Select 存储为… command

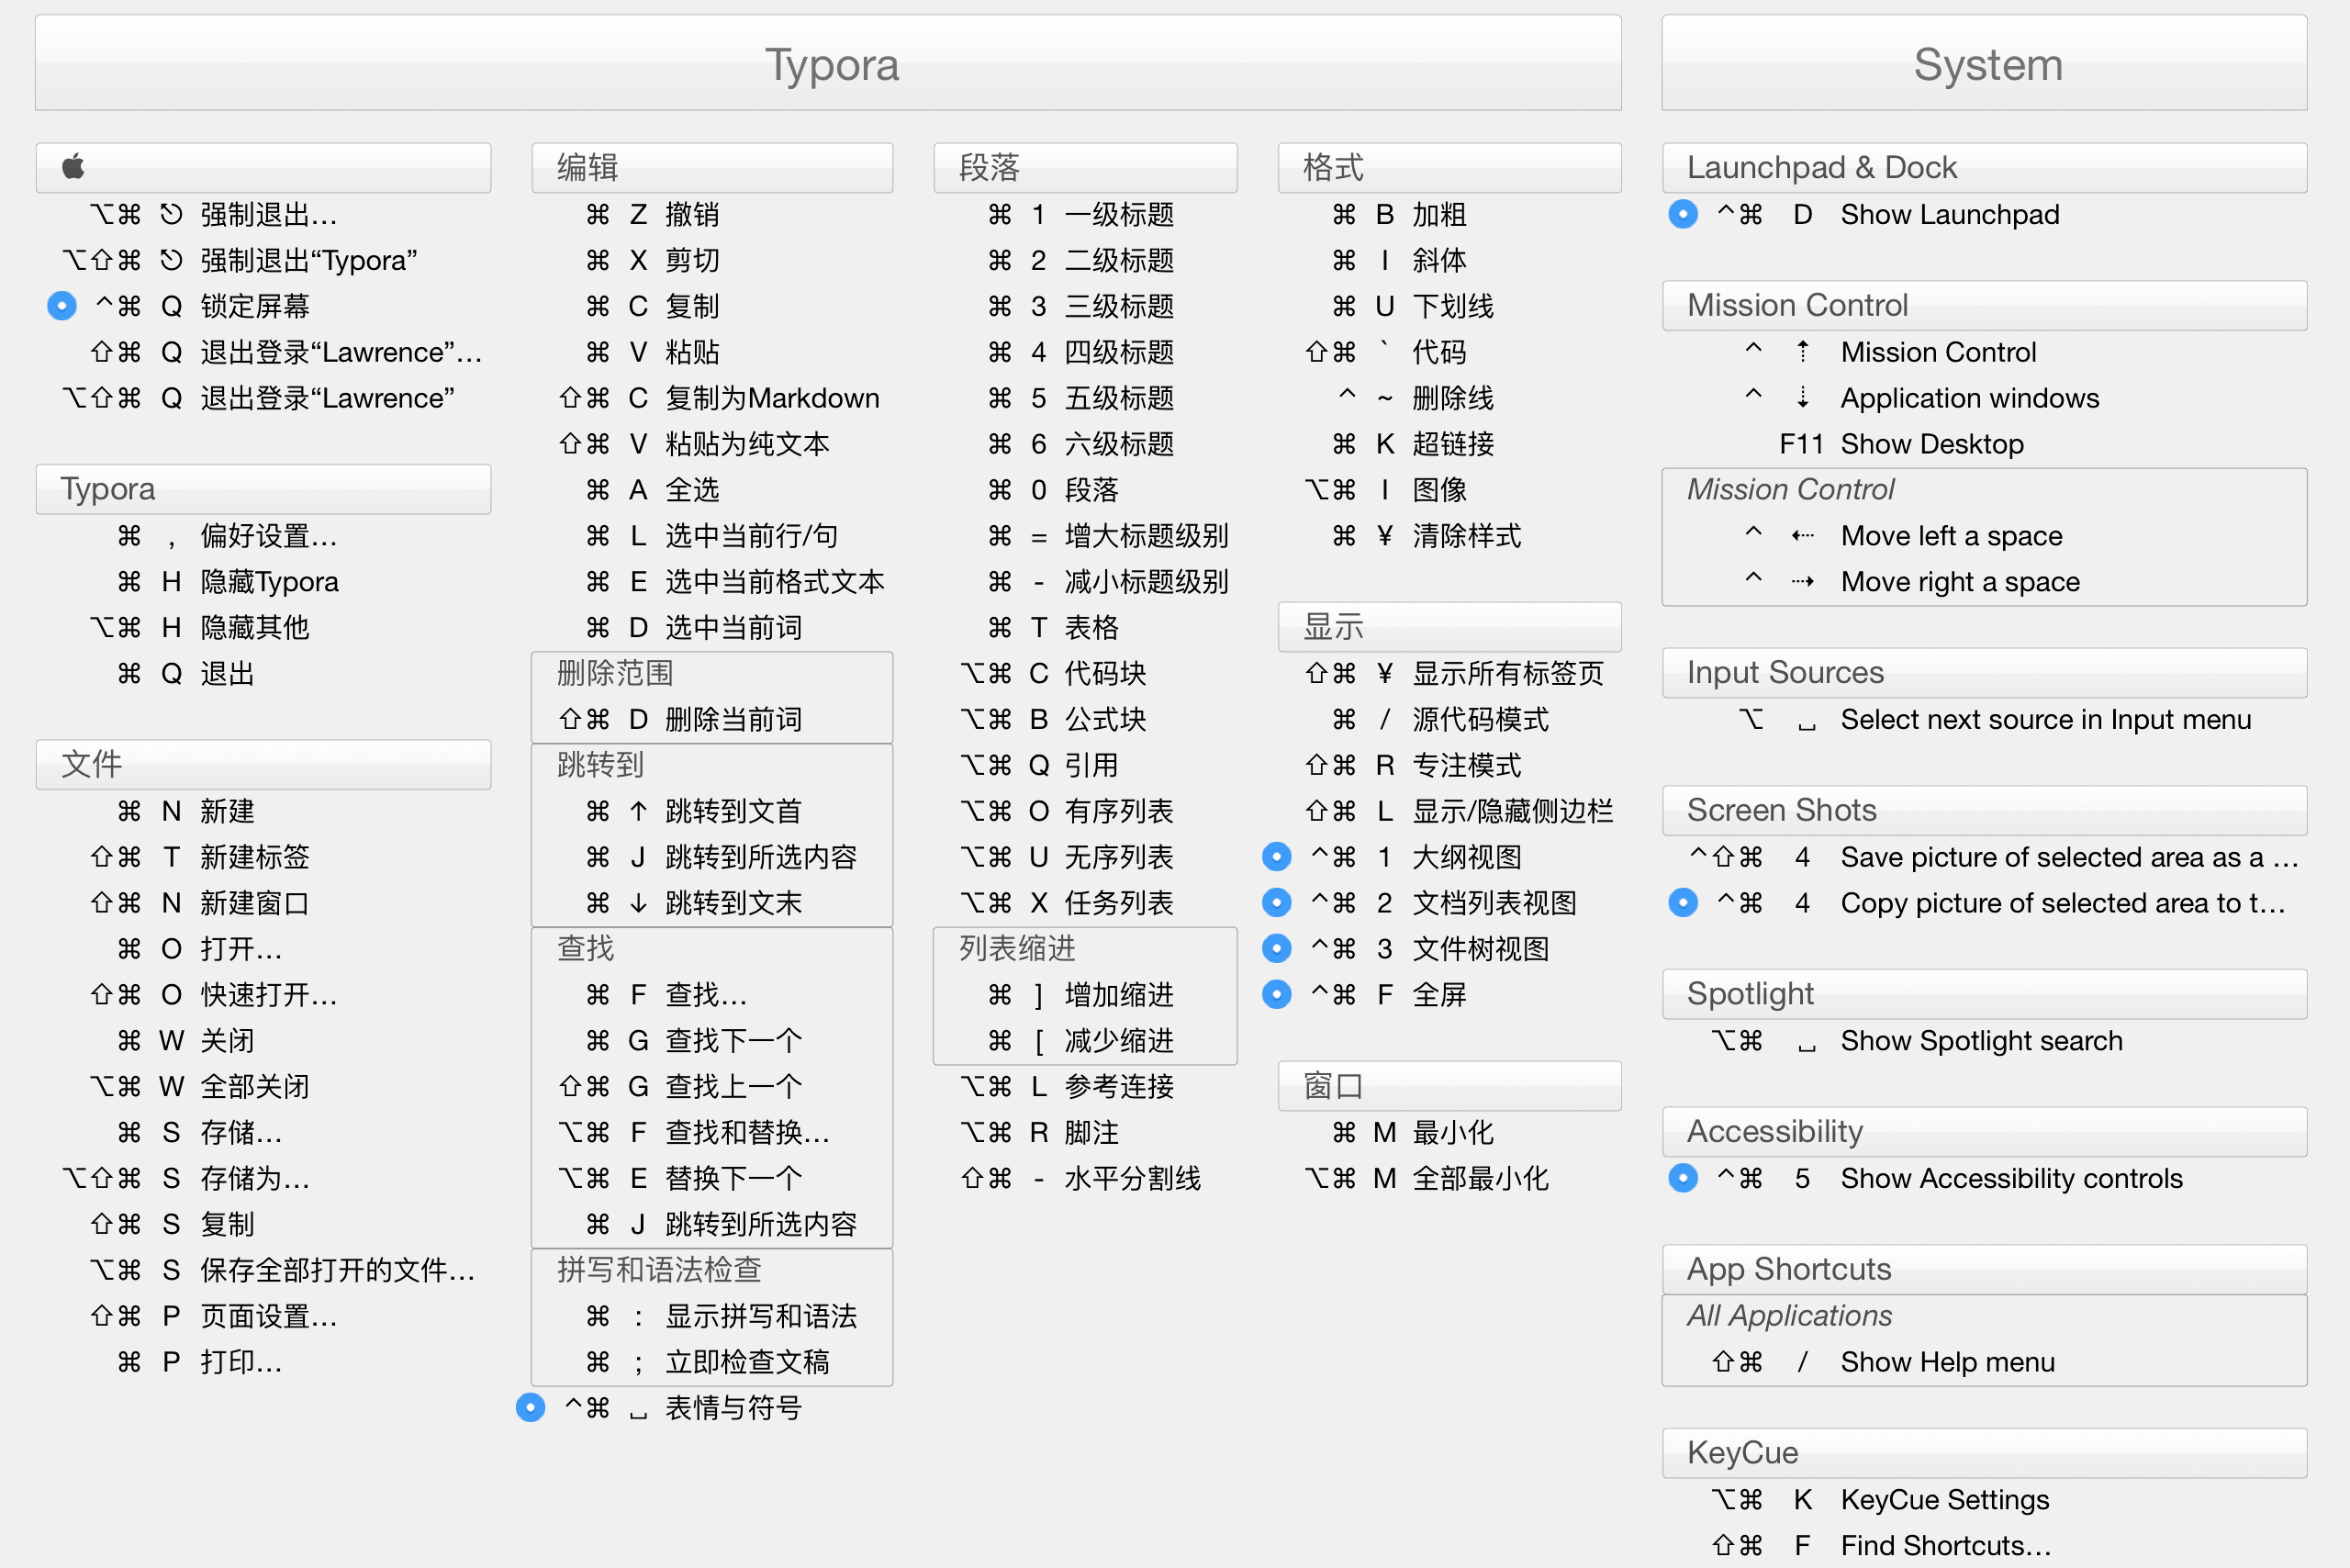click(187, 1178)
